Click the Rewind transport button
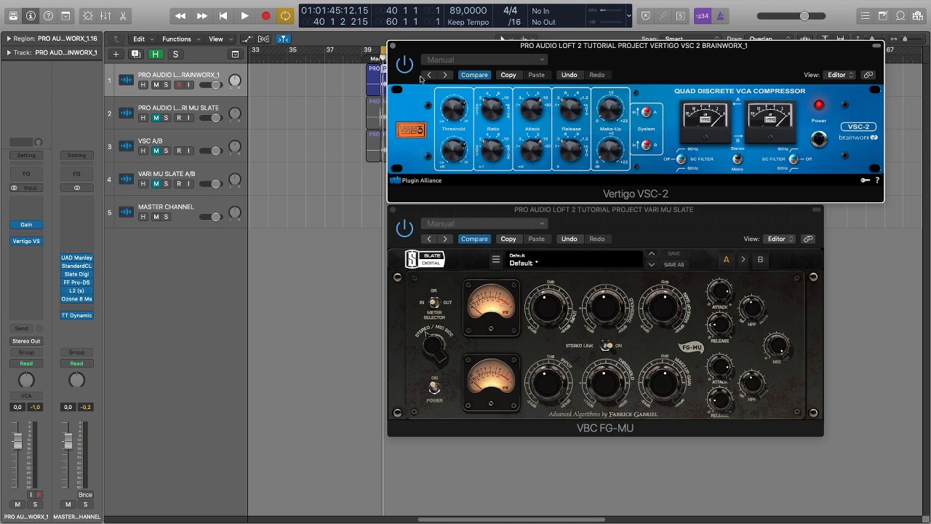The height and width of the screenshot is (524, 931). point(180,16)
